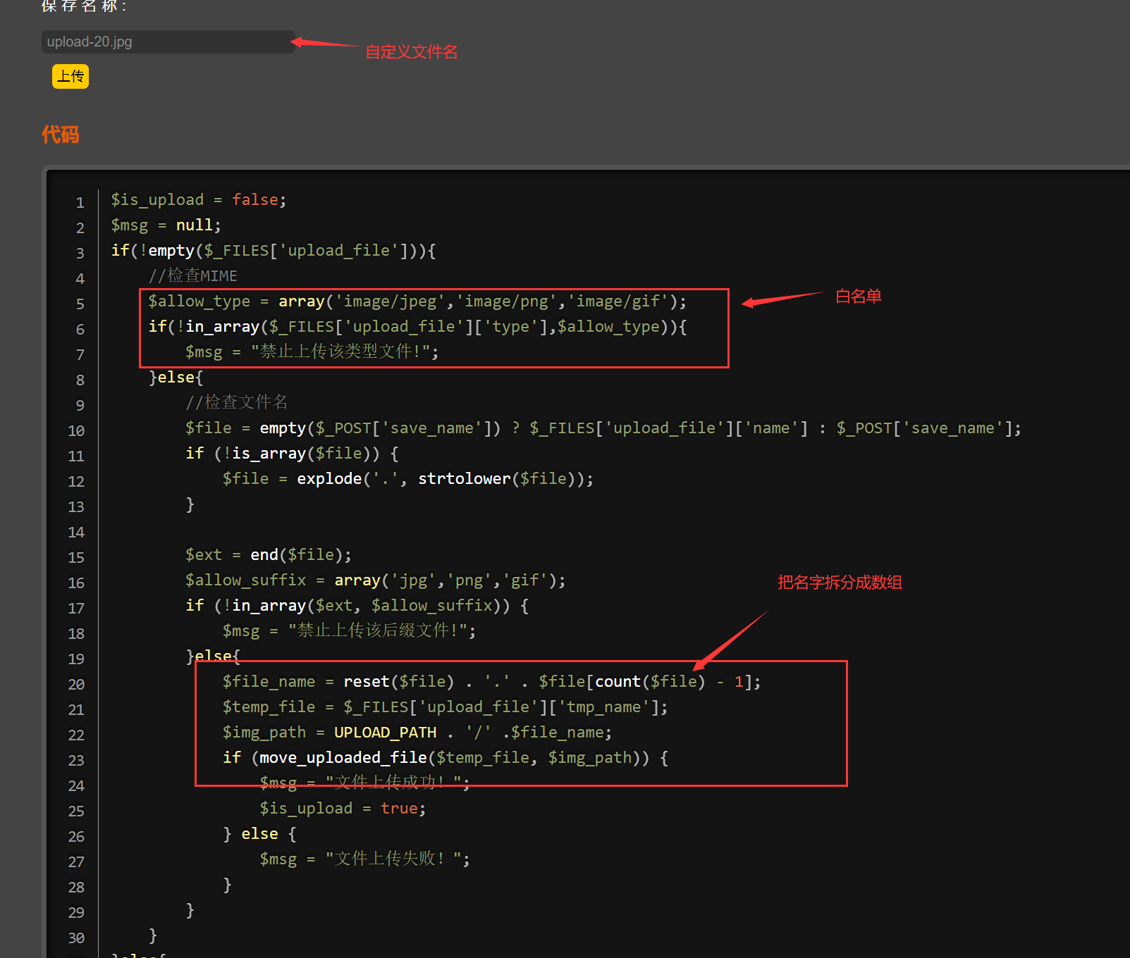
Task: Click line "$ext = end($file);"
Action: pos(269,555)
